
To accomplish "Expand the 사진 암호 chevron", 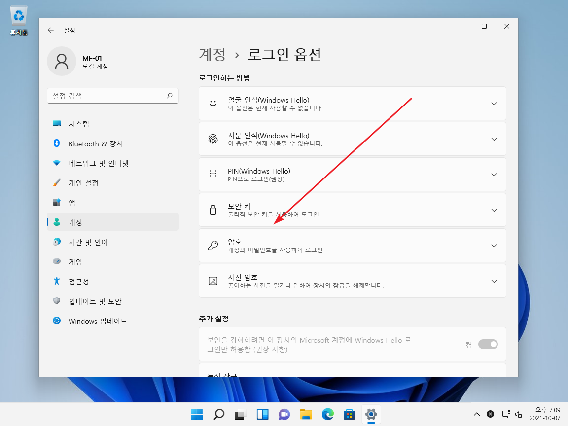I will point(494,281).
